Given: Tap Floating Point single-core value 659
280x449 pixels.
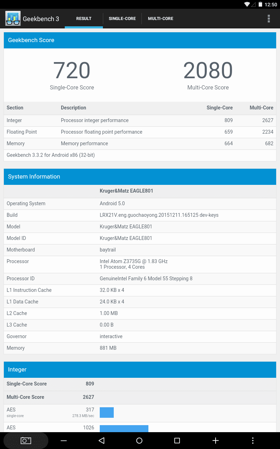Looking at the screenshot, I should tap(229, 132).
